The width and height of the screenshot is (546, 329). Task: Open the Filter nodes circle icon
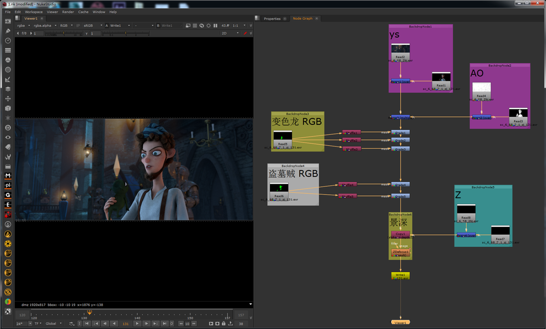coord(8,70)
